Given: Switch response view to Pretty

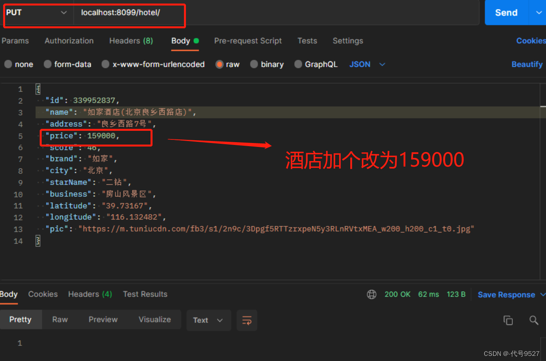Looking at the screenshot, I should coord(20,320).
